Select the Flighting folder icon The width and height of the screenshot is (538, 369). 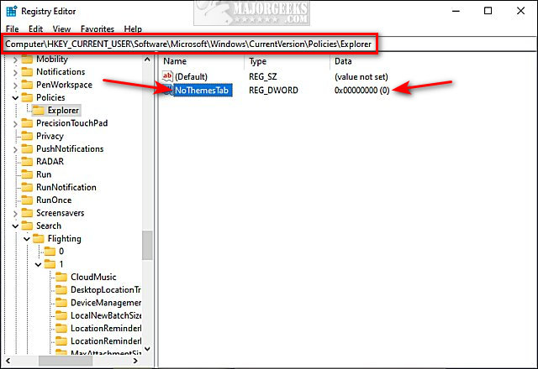click(39, 238)
